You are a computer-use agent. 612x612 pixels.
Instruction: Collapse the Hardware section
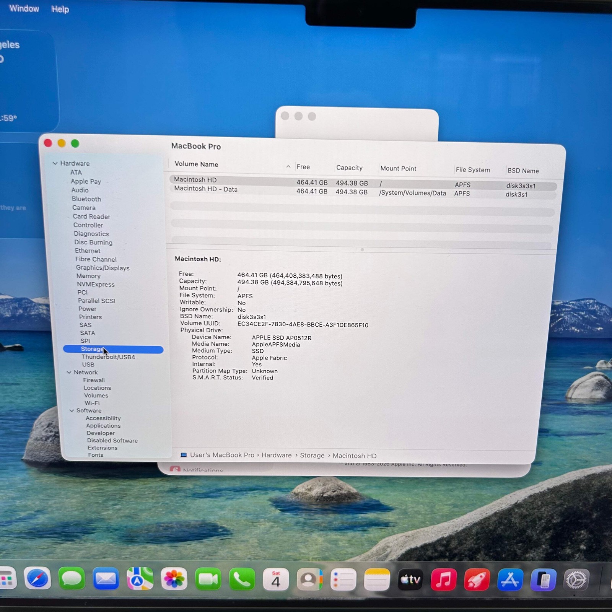click(x=55, y=163)
